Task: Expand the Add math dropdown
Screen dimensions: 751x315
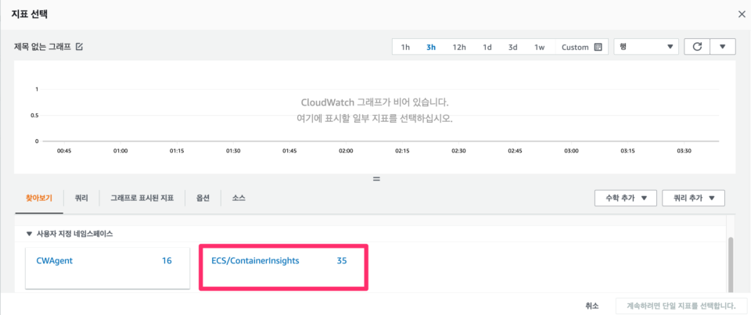Action: pos(626,199)
